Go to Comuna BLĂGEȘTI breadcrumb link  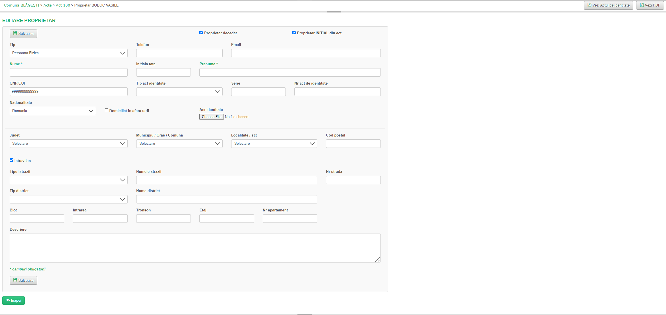click(22, 5)
